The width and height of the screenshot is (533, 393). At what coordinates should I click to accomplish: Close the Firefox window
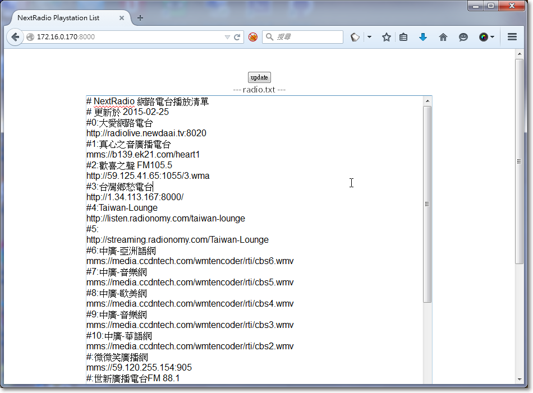tap(512, 6)
